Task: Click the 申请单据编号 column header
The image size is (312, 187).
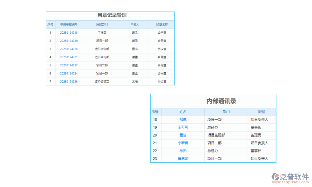Action: [x=69, y=24]
